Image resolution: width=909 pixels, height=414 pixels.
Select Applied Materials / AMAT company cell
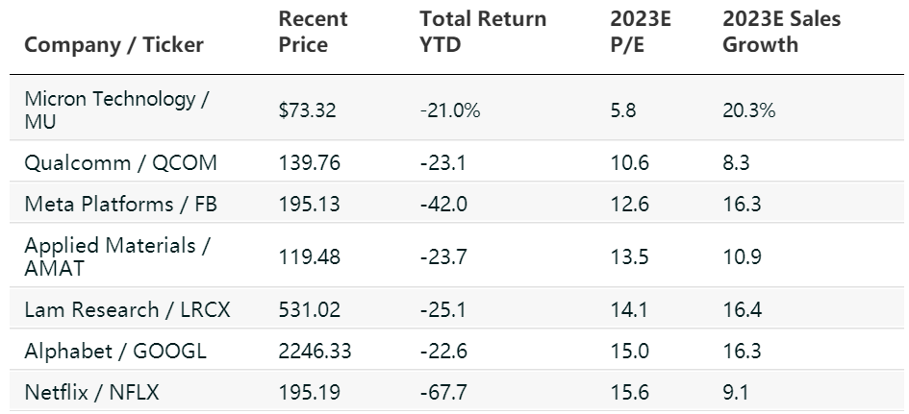[x=117, y=256]
